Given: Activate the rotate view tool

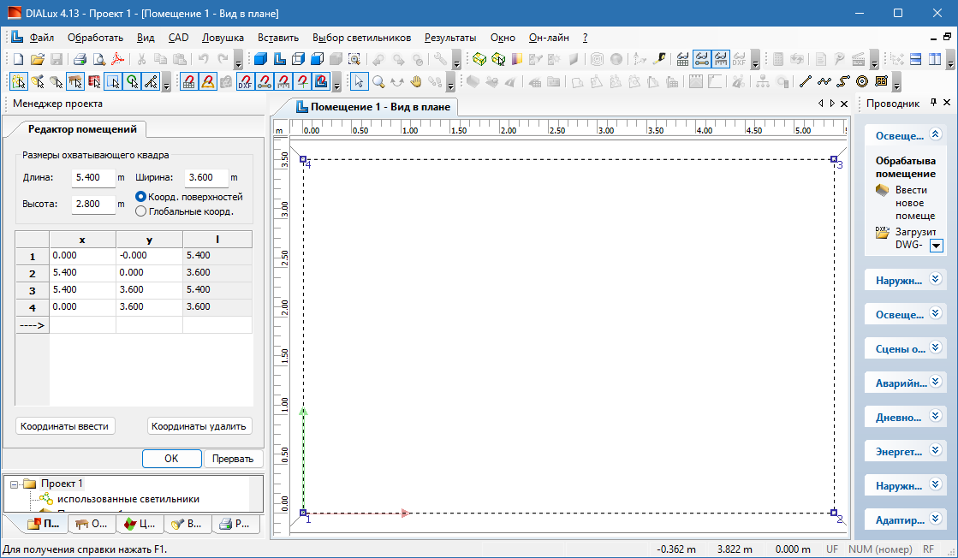Looking at the screenshot, I should [397, 81].
